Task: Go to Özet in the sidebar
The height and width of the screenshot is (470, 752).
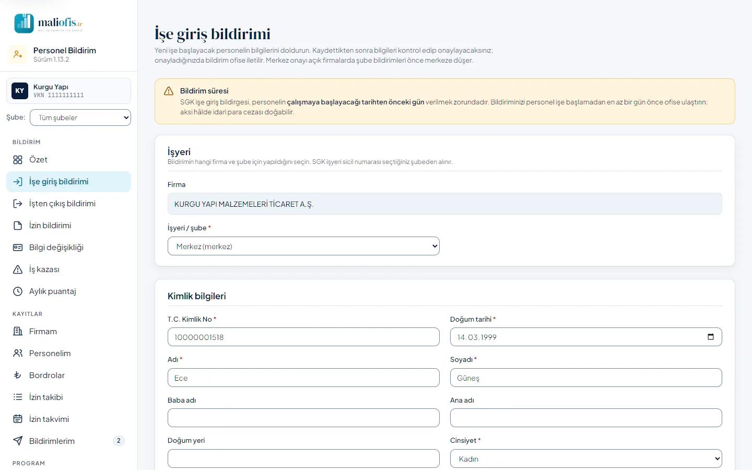Action: pos(68,160)
